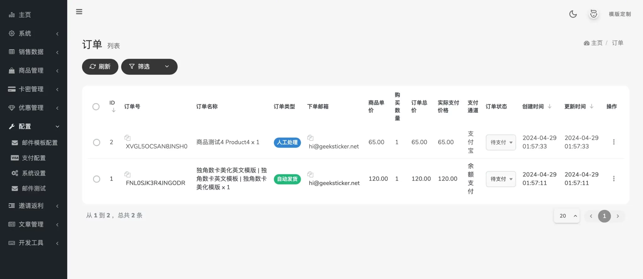Click order name 商品测试4 Product4 x 1
Viewport: 643px width, 279px height.
click(x=228, y=142)
